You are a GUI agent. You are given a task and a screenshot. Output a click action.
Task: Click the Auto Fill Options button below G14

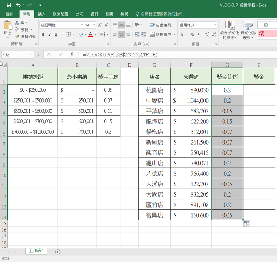tap(247, 224)
